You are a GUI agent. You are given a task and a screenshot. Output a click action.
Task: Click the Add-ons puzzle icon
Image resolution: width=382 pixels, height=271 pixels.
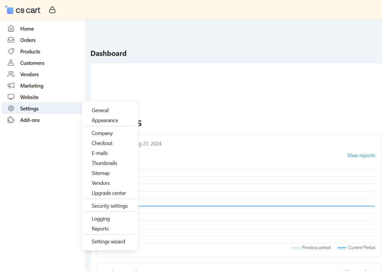click(x=11, y=120)
